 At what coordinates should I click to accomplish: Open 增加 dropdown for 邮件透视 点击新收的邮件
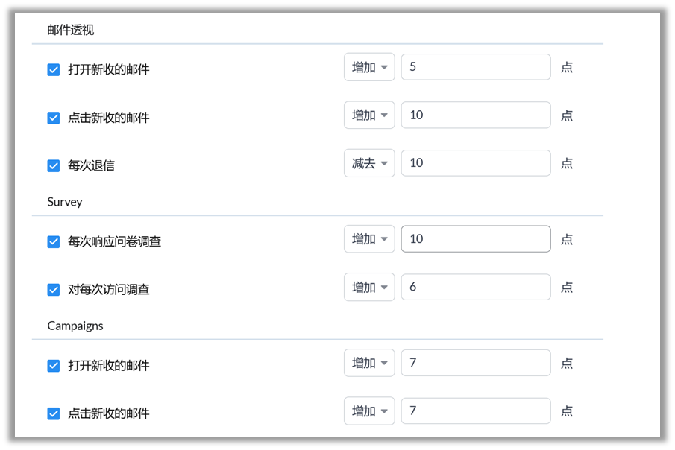click(x=369, y=115)
